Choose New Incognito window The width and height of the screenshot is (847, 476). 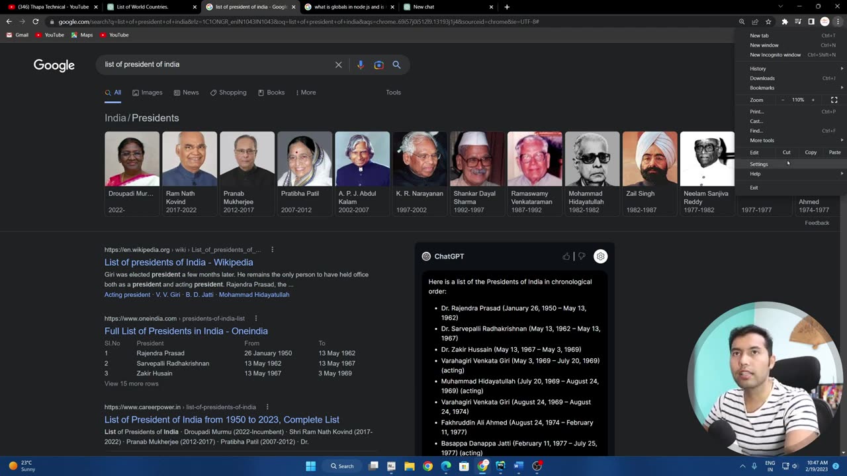click(x=790, y=55)
